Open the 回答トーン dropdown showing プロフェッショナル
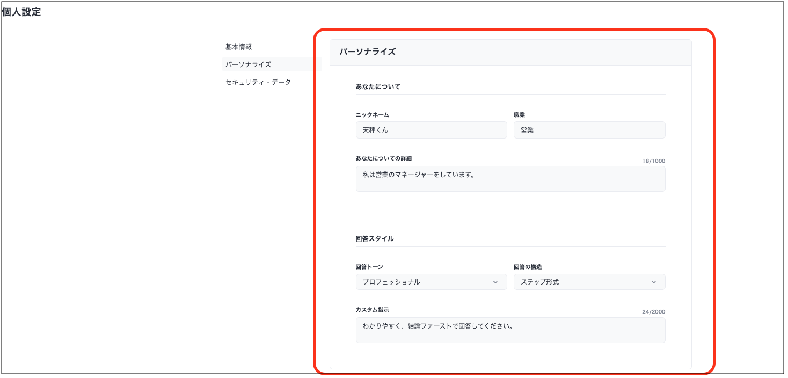This screenshot has width=788, height=378. pos(431,282)
